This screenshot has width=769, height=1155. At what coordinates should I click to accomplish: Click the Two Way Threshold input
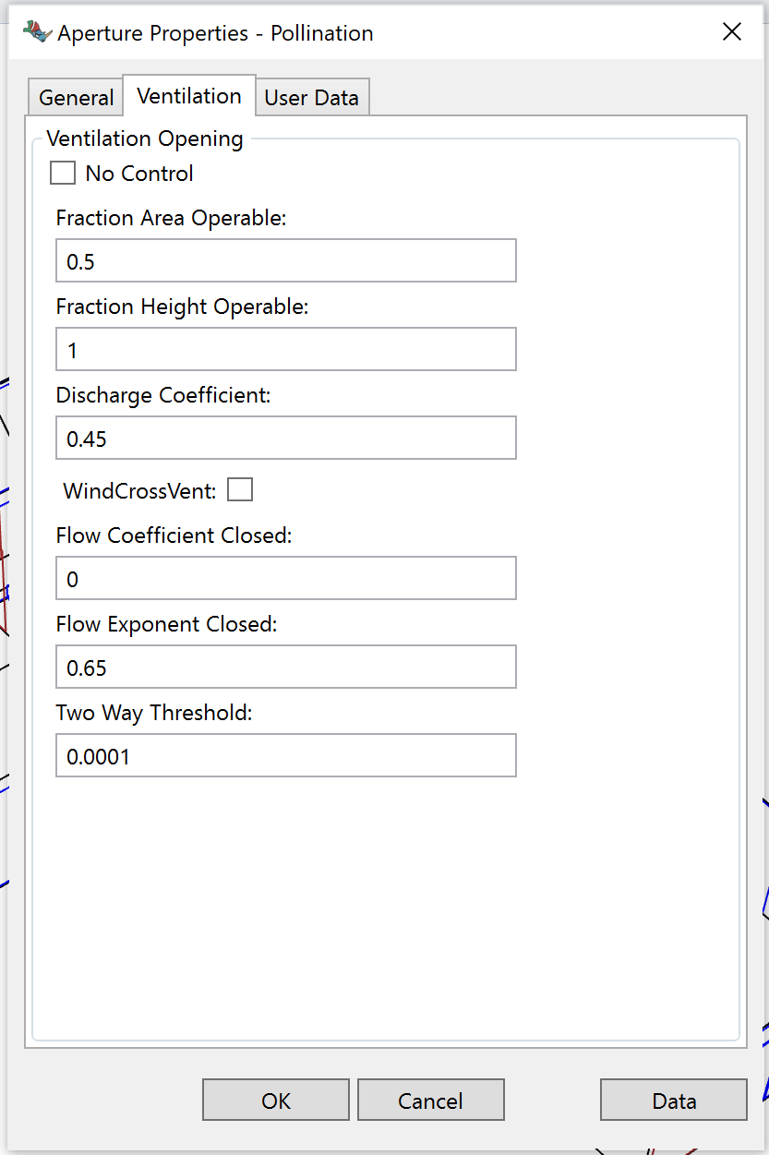[x=286, y=756]
